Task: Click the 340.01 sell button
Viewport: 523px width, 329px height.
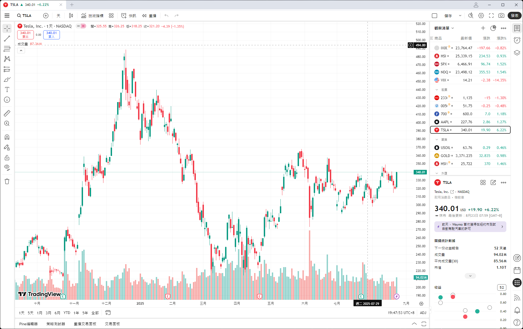Action: click(x=26, y=35)
